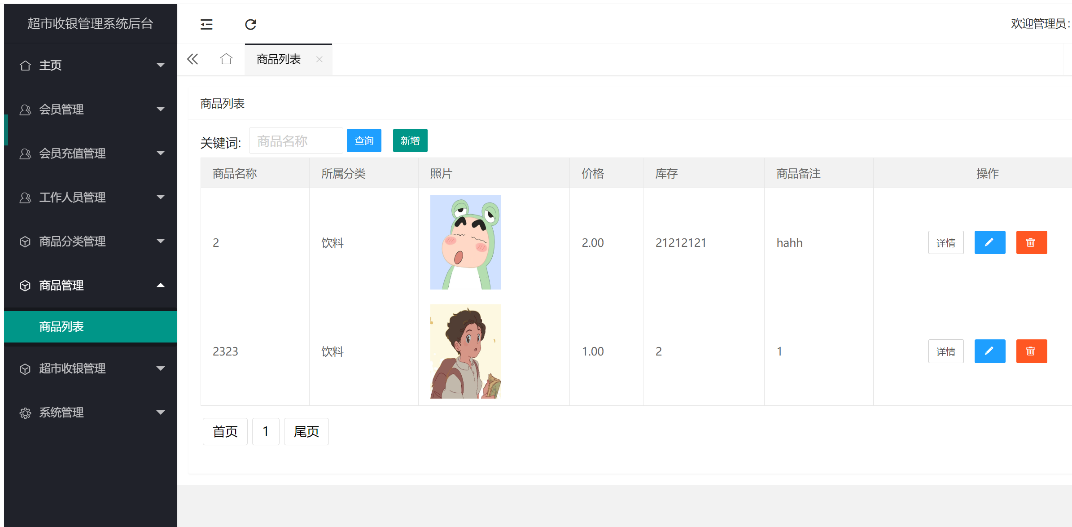1072x527 pixels.
Task: Delete product 2323 using the trash icon
Action: (1032, 351)
